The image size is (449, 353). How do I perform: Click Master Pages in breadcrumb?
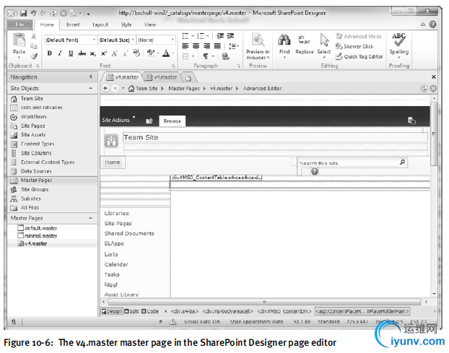[x=183, y=89]
